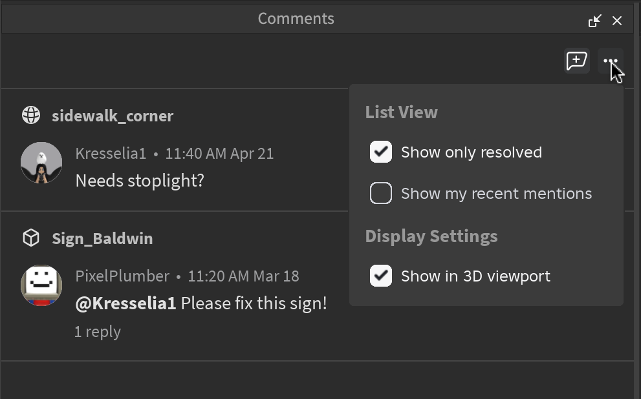Click Kresselia1's avatar picture
The image size is (641, 399).
coord(41,162)
